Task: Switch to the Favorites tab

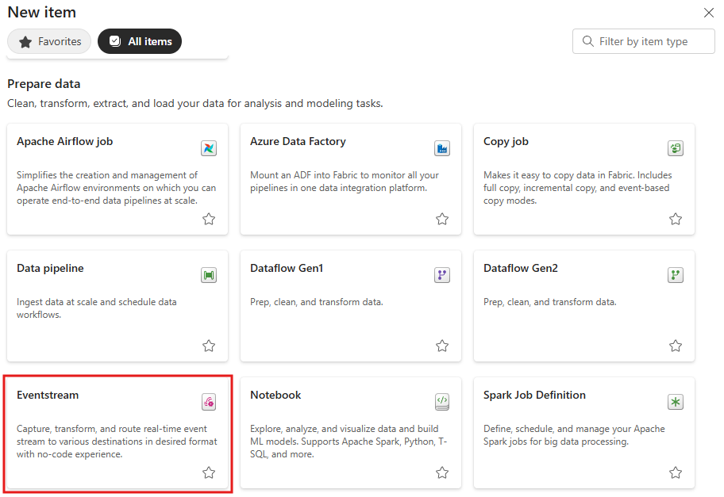Action: (x=49, y=41)
